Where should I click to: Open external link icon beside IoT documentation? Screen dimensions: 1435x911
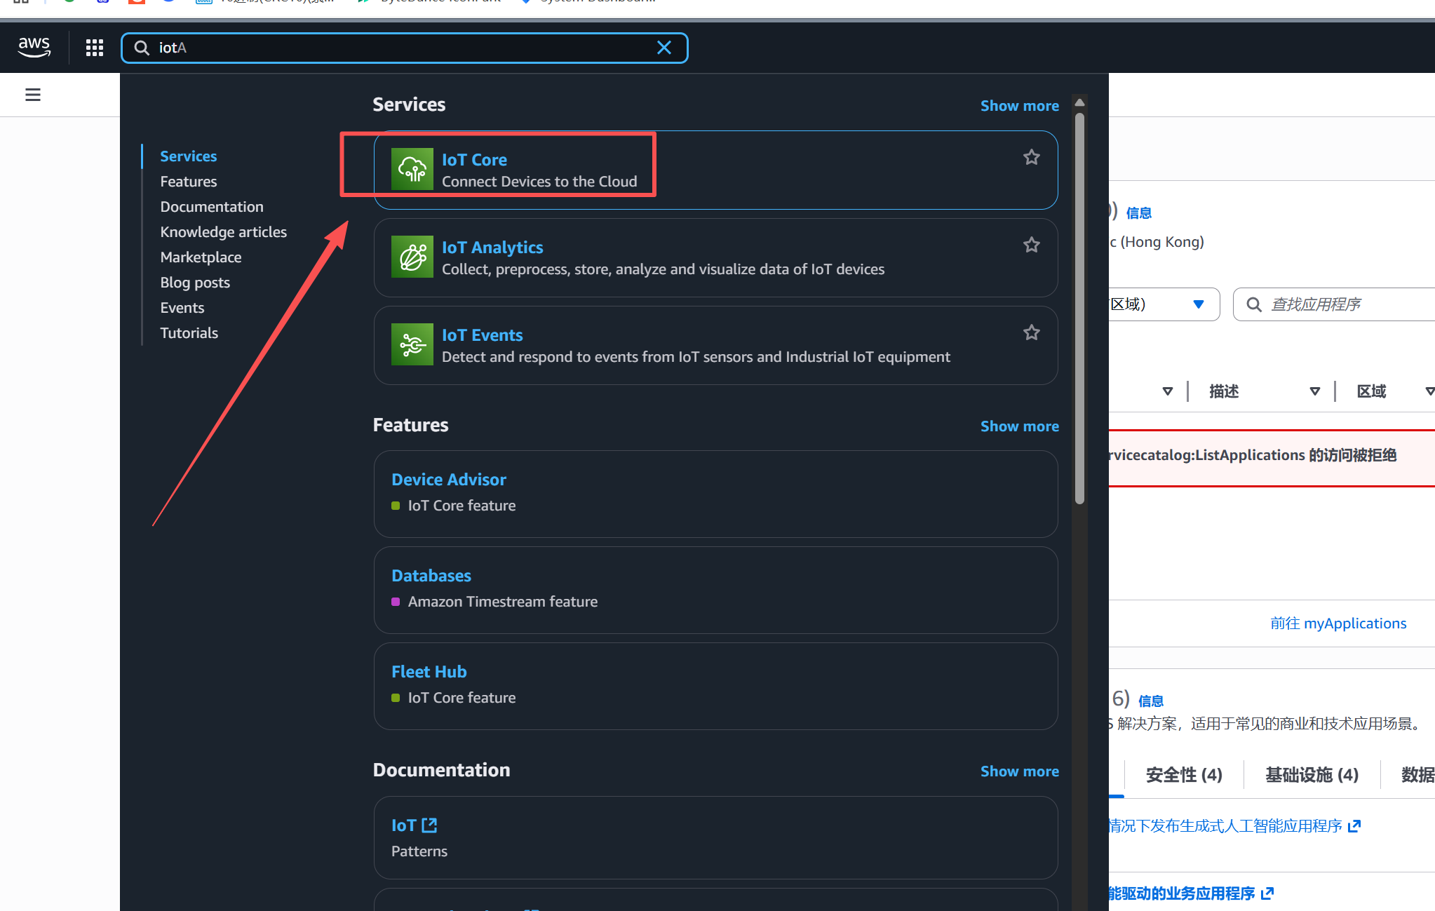point(429,825)
